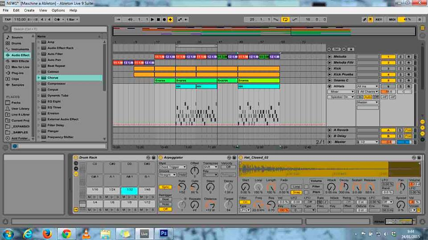Viewport: 428px width, 240px height.
Task: Open HiHats All Ins input dropdown
Action: (x=368, y=86)
